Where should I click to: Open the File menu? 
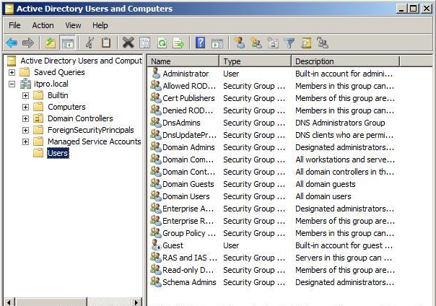14,25
